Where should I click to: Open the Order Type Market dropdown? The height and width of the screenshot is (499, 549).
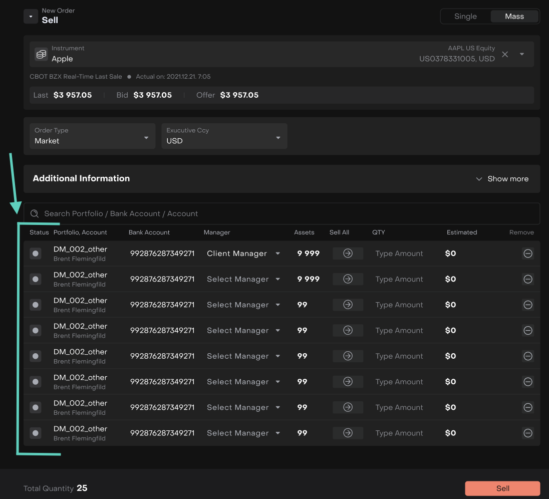(x=92, y=136)
